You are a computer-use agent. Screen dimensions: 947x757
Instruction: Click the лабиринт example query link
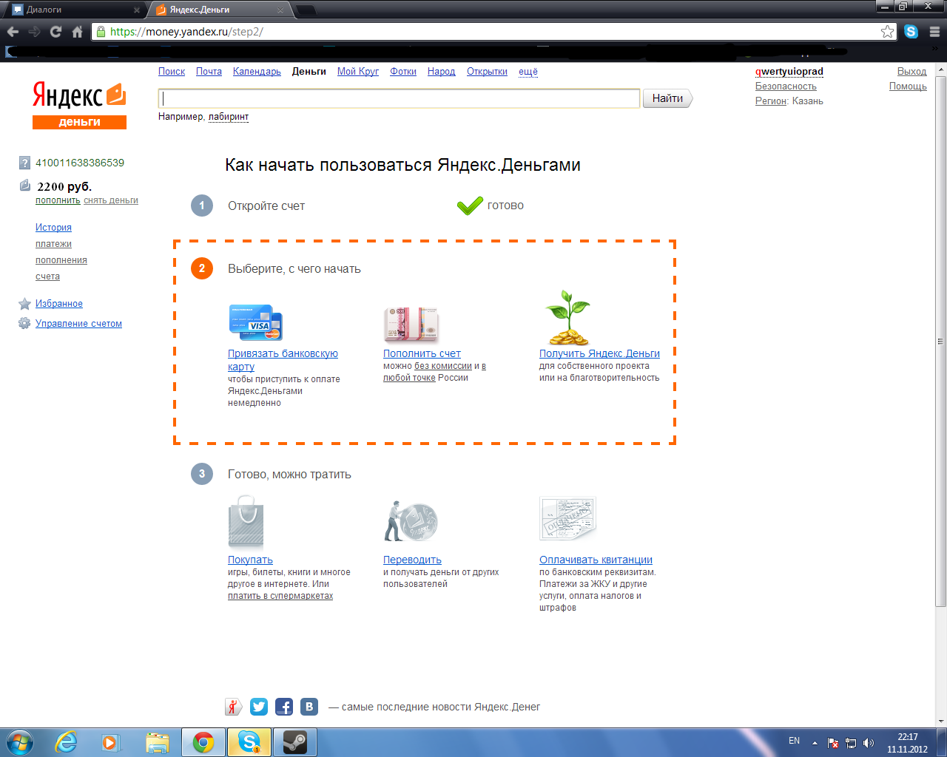(x=229, y=117)
